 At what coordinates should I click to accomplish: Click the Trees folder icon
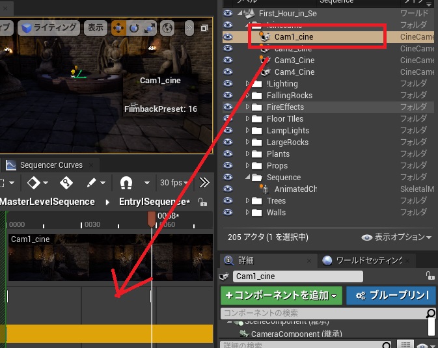(256, 201)
